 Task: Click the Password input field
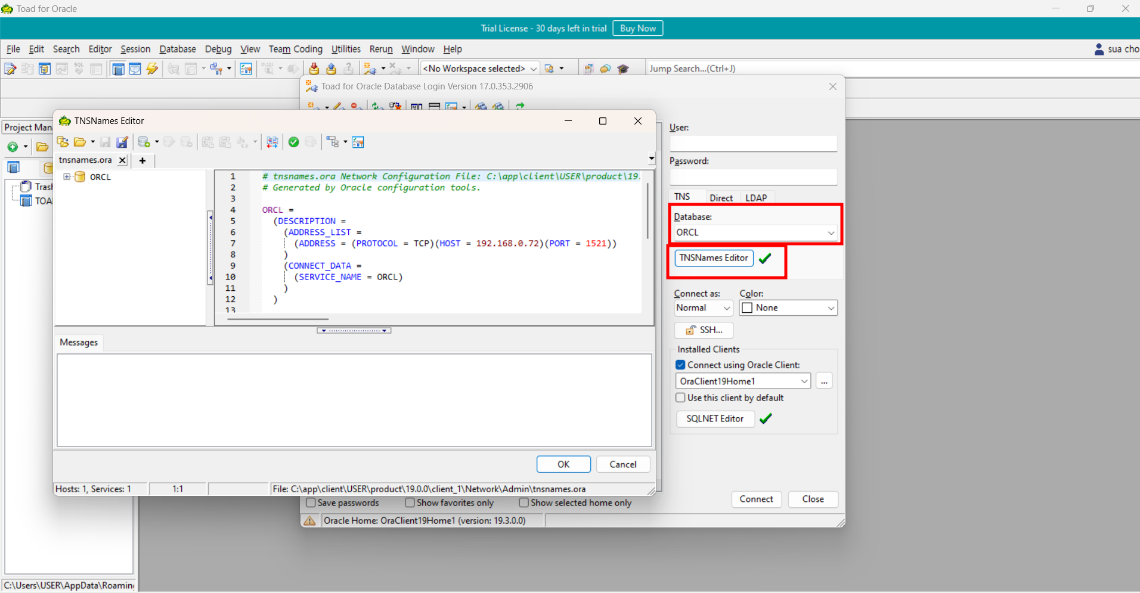[753, 177]
